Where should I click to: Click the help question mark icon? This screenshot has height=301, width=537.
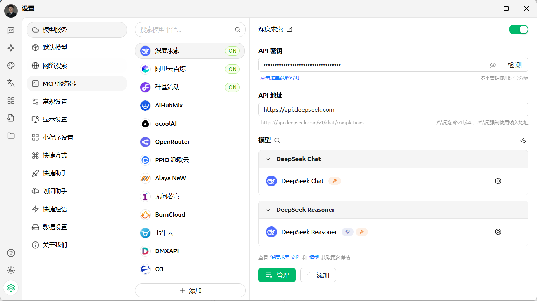coord(11,253)
